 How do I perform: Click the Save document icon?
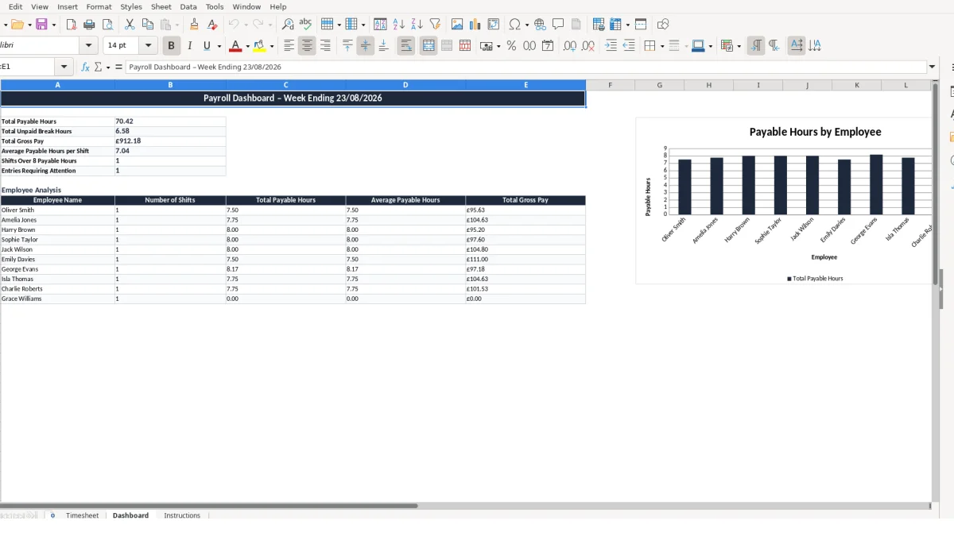pos(42,25)
